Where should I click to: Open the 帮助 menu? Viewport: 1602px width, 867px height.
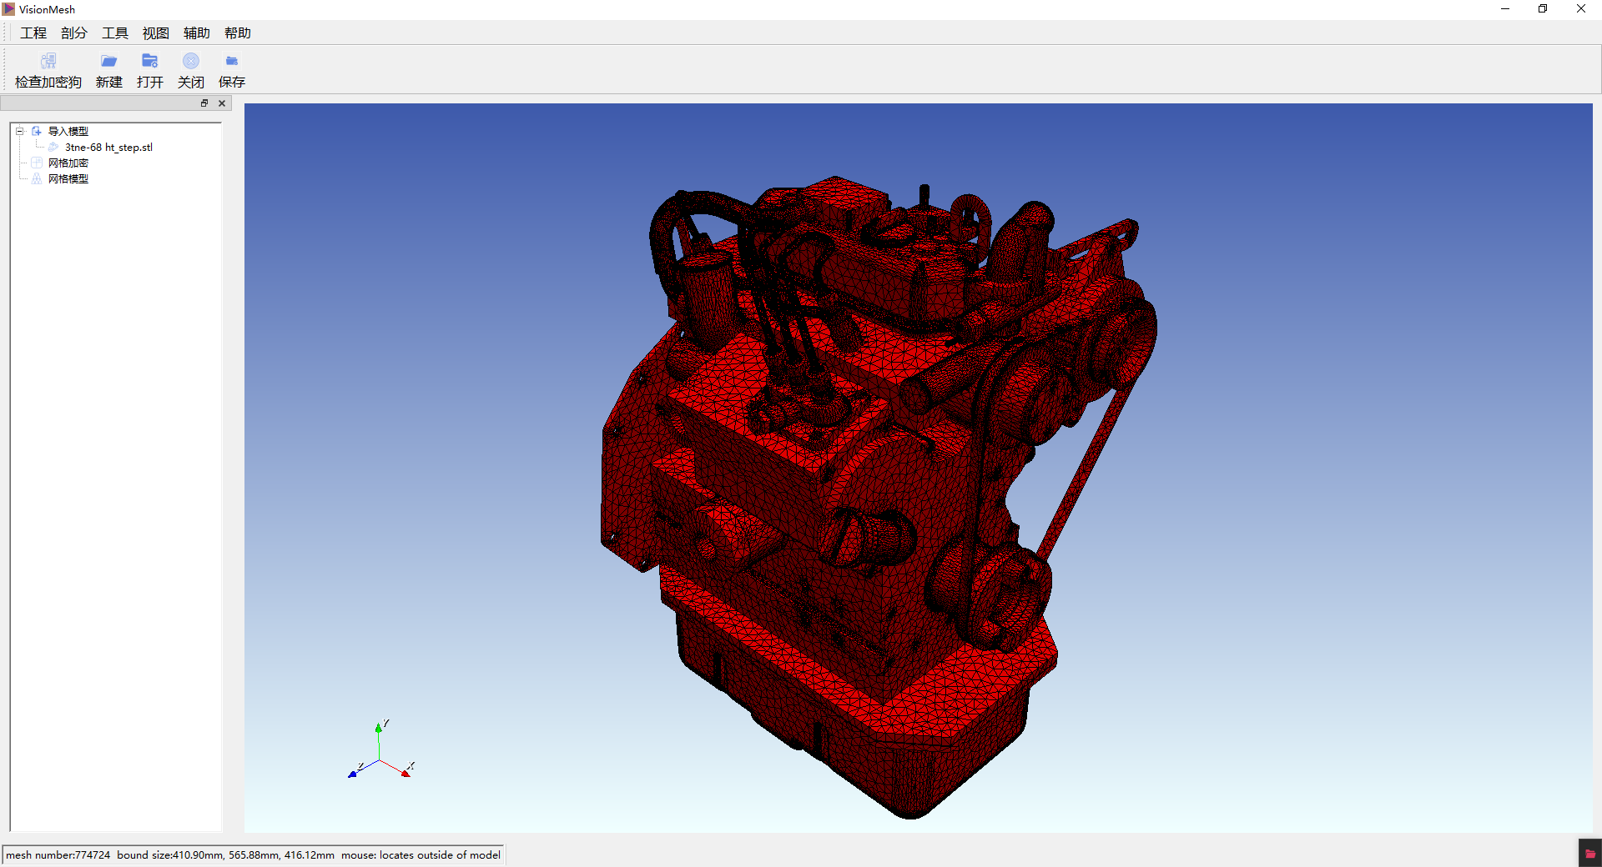[x=238, y=33]
